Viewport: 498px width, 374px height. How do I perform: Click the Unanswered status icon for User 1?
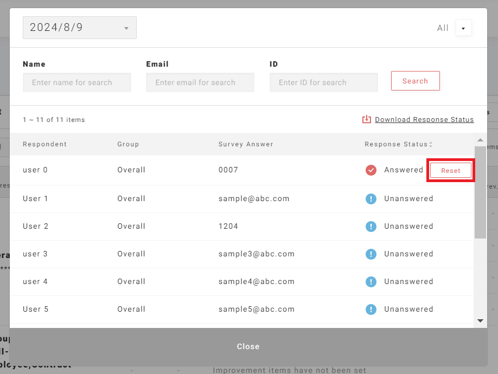pyautogui.click(x=371, y=199)
